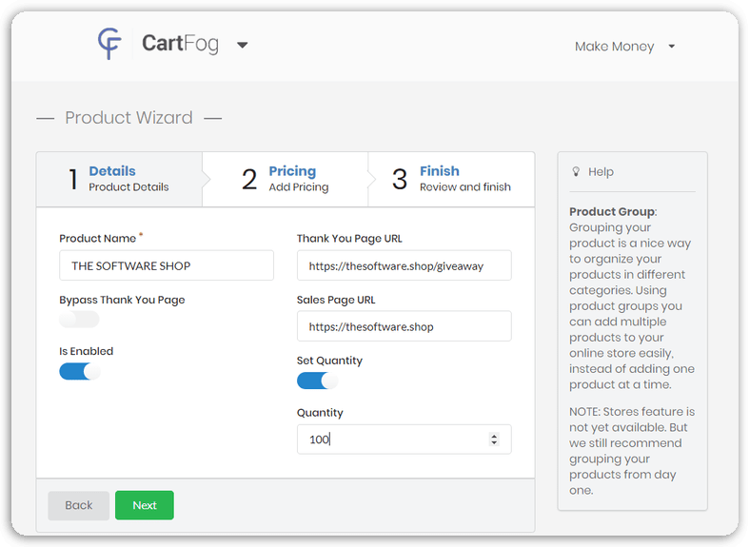This screenshot has width=750, height=547.
Task: Edit the Thank You Page URL field
Action: 405,265
